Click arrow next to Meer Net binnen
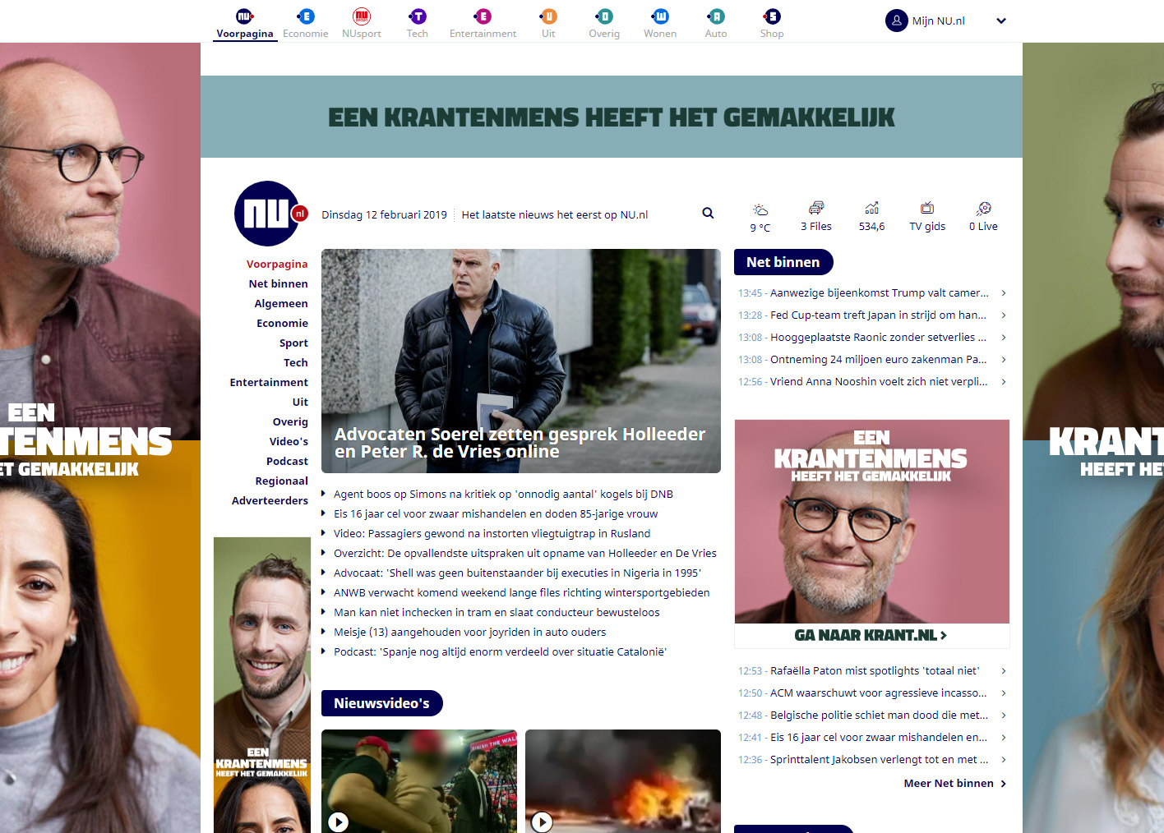The width and height of the screenshot is (1164, 833). [x=1004, y=784]
